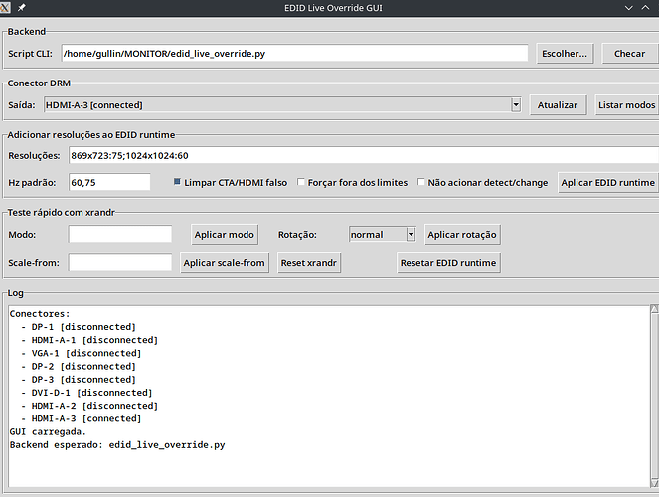Click the Log scrollbar down arrow
Viewport: 659px width, 497px height.
point(654,483)
